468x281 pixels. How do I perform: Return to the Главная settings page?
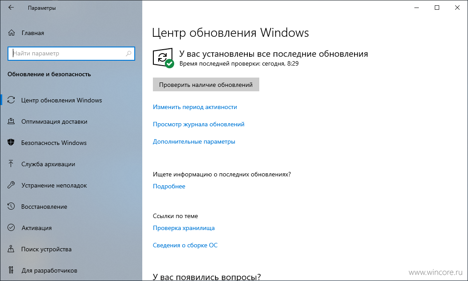(71, 33)
